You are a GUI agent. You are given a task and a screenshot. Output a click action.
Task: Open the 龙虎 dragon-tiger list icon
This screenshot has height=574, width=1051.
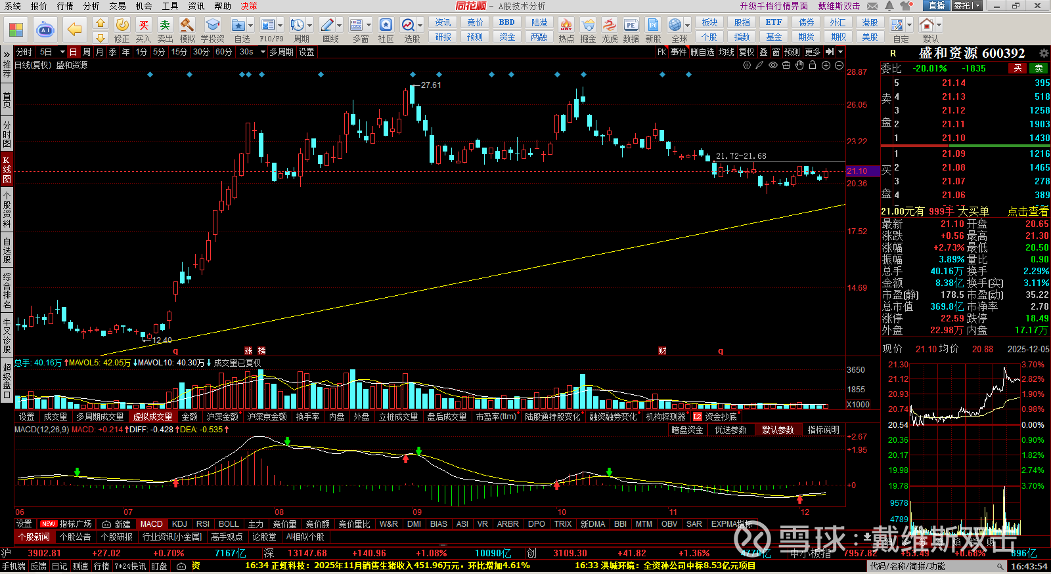[x=610, y=25]
